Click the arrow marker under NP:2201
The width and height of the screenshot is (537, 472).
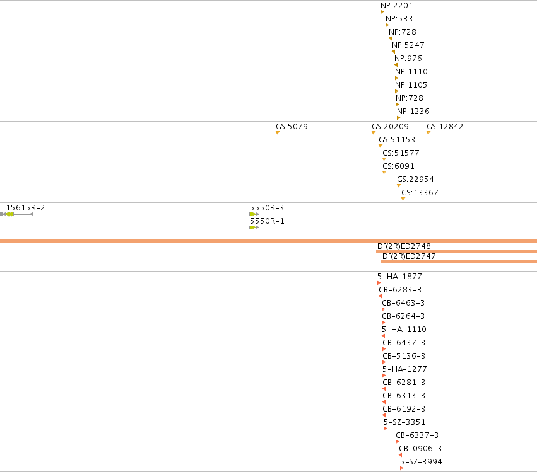pos(382,12)
